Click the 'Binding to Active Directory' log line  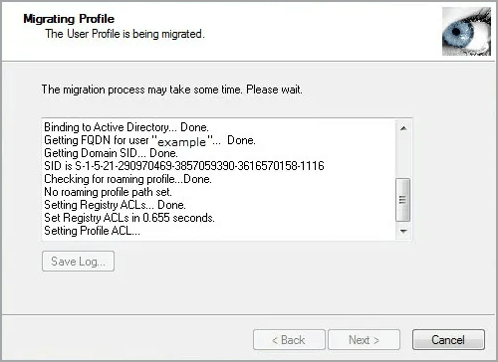click(x=126, y=127)
